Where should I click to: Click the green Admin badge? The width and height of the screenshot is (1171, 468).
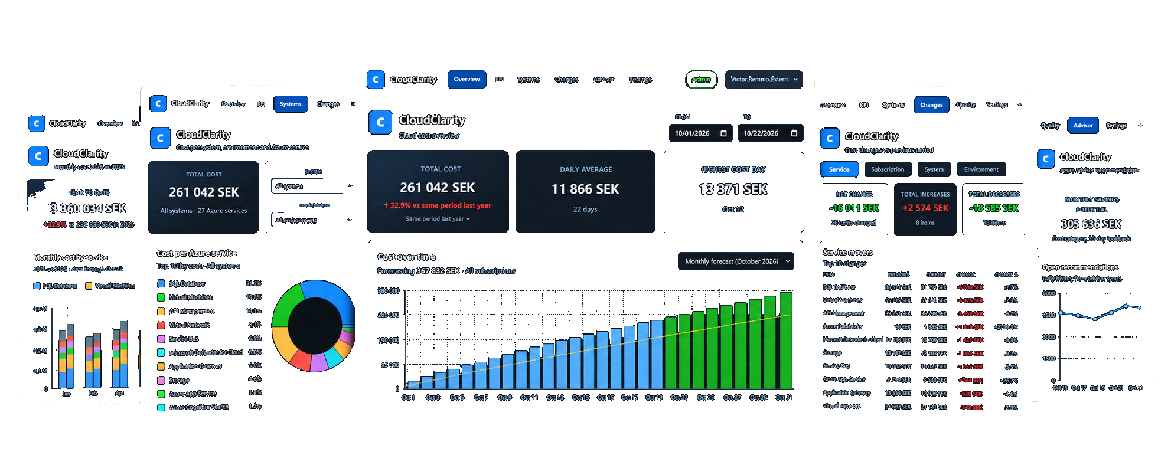(x=701, y=80)
